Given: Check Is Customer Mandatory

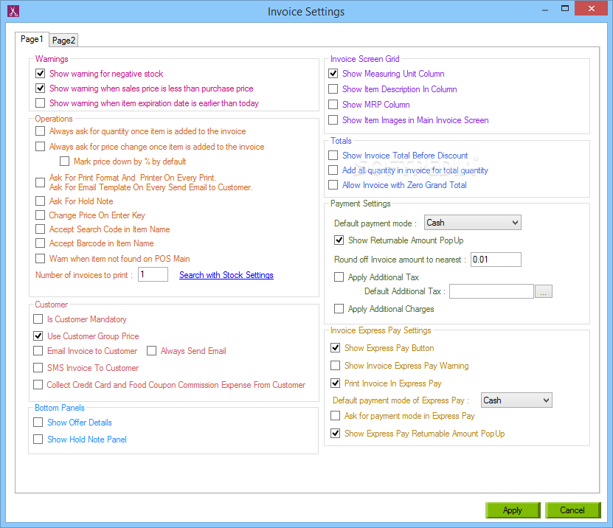Looking at the screenshot, I should pos(38,319).
